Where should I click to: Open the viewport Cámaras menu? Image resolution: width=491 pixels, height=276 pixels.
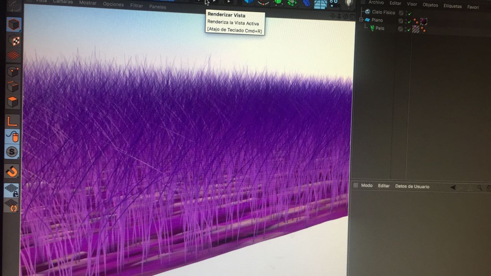63,2
